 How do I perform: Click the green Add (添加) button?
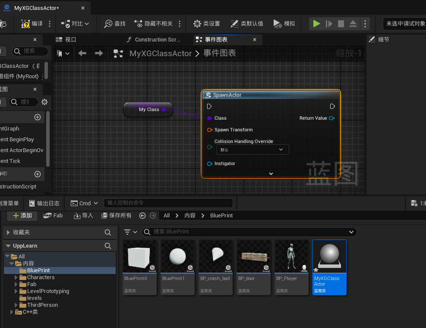22,216
